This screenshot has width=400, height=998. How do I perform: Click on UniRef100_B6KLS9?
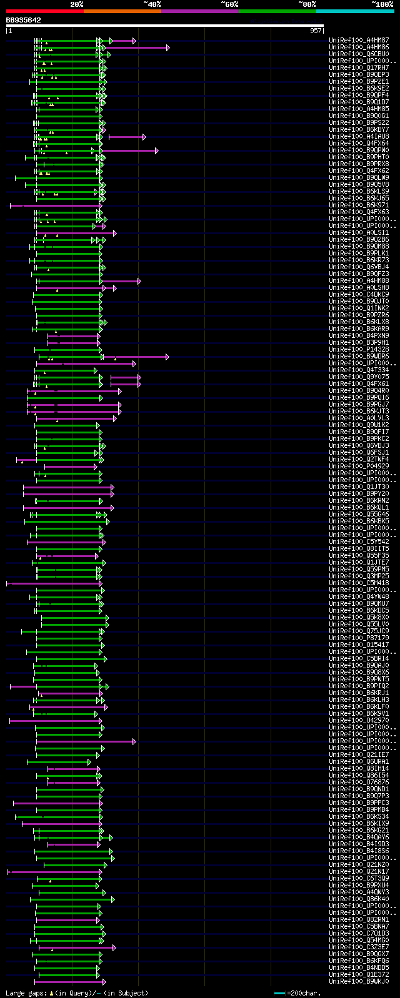click(359, 192)
